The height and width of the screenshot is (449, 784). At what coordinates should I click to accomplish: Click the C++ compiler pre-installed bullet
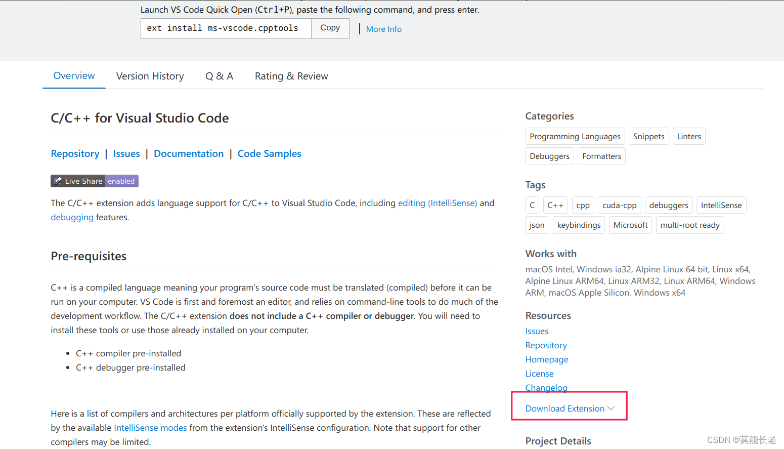coord(128,353)
